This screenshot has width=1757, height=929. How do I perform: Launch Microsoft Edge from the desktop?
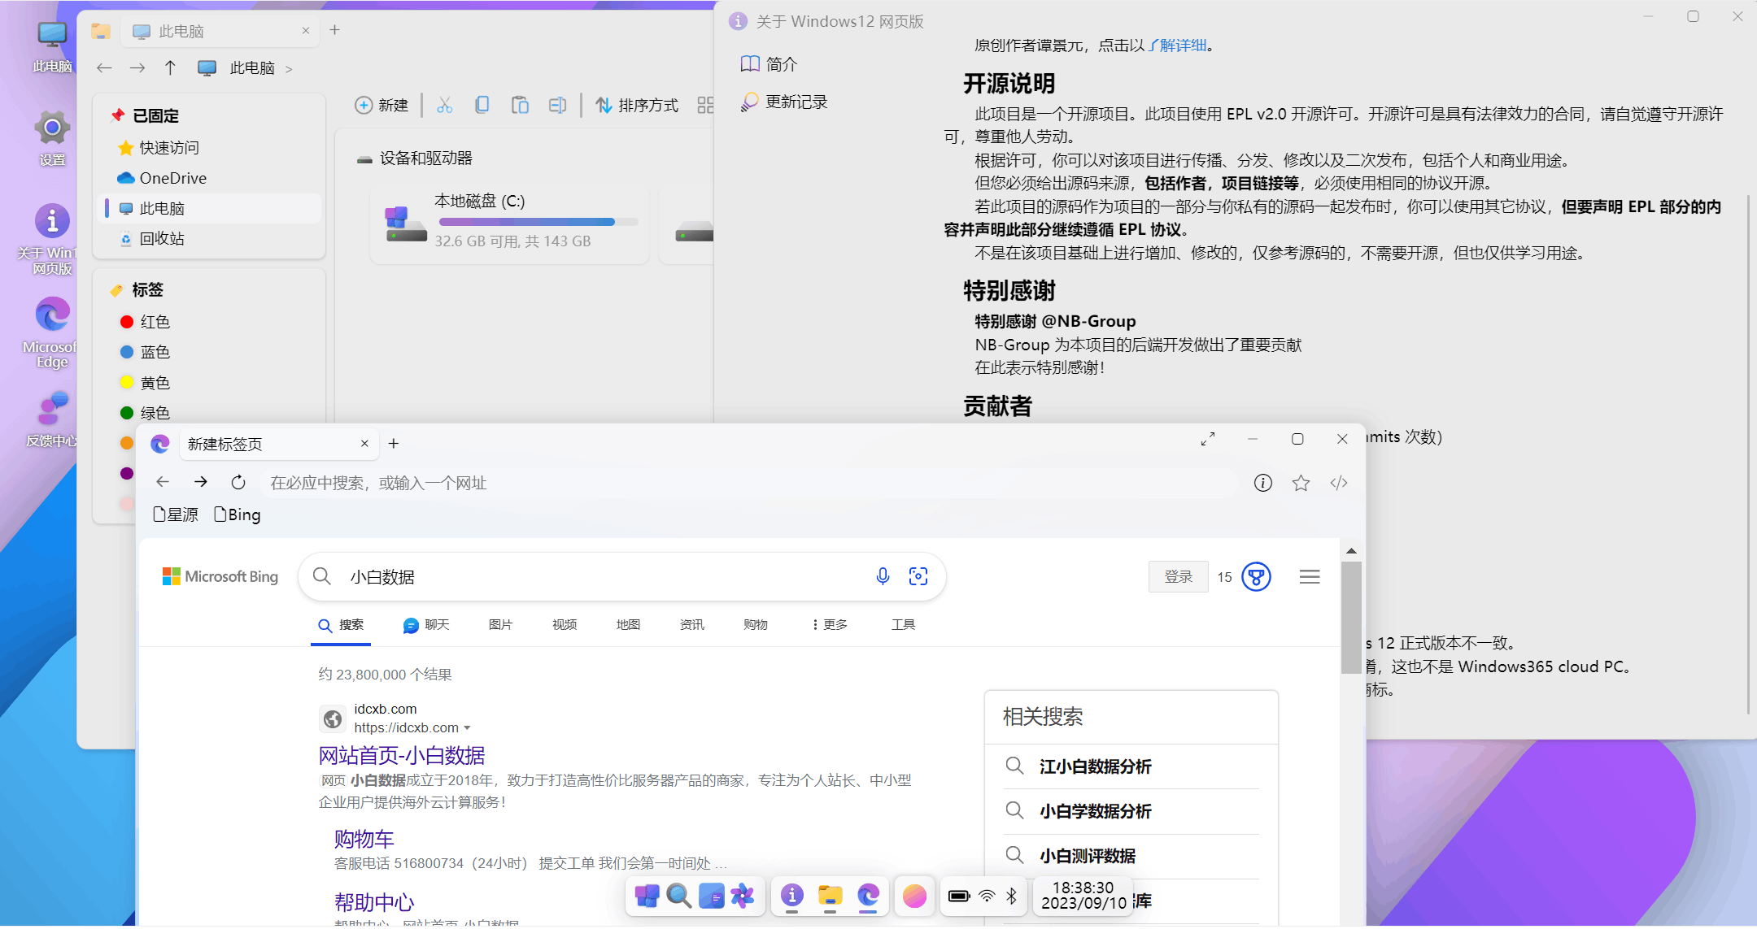click(52, 332)
